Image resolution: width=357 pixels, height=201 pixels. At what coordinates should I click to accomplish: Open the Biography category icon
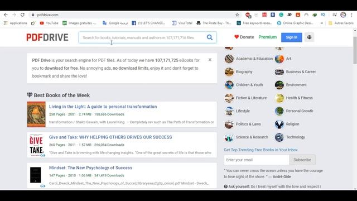(x=229, y=72)
